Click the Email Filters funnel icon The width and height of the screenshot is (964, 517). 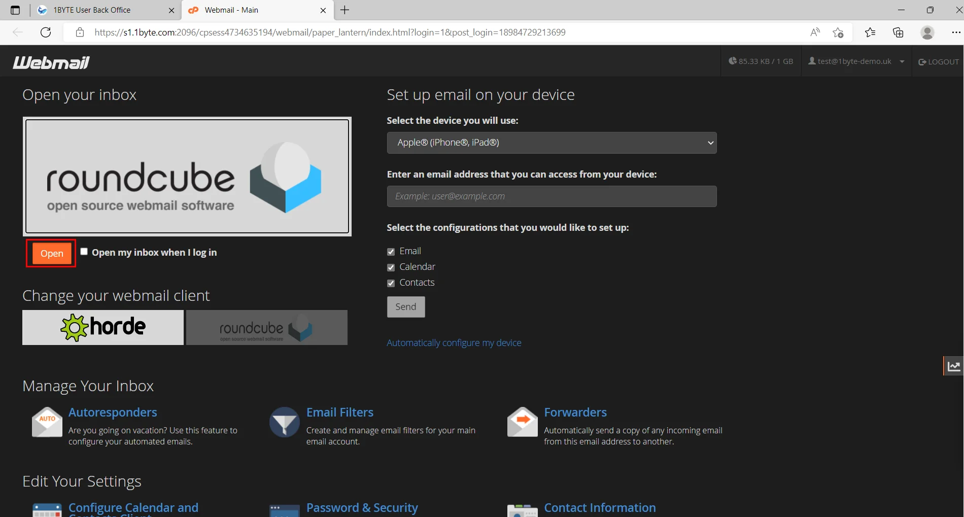click(x=285, y=422)
